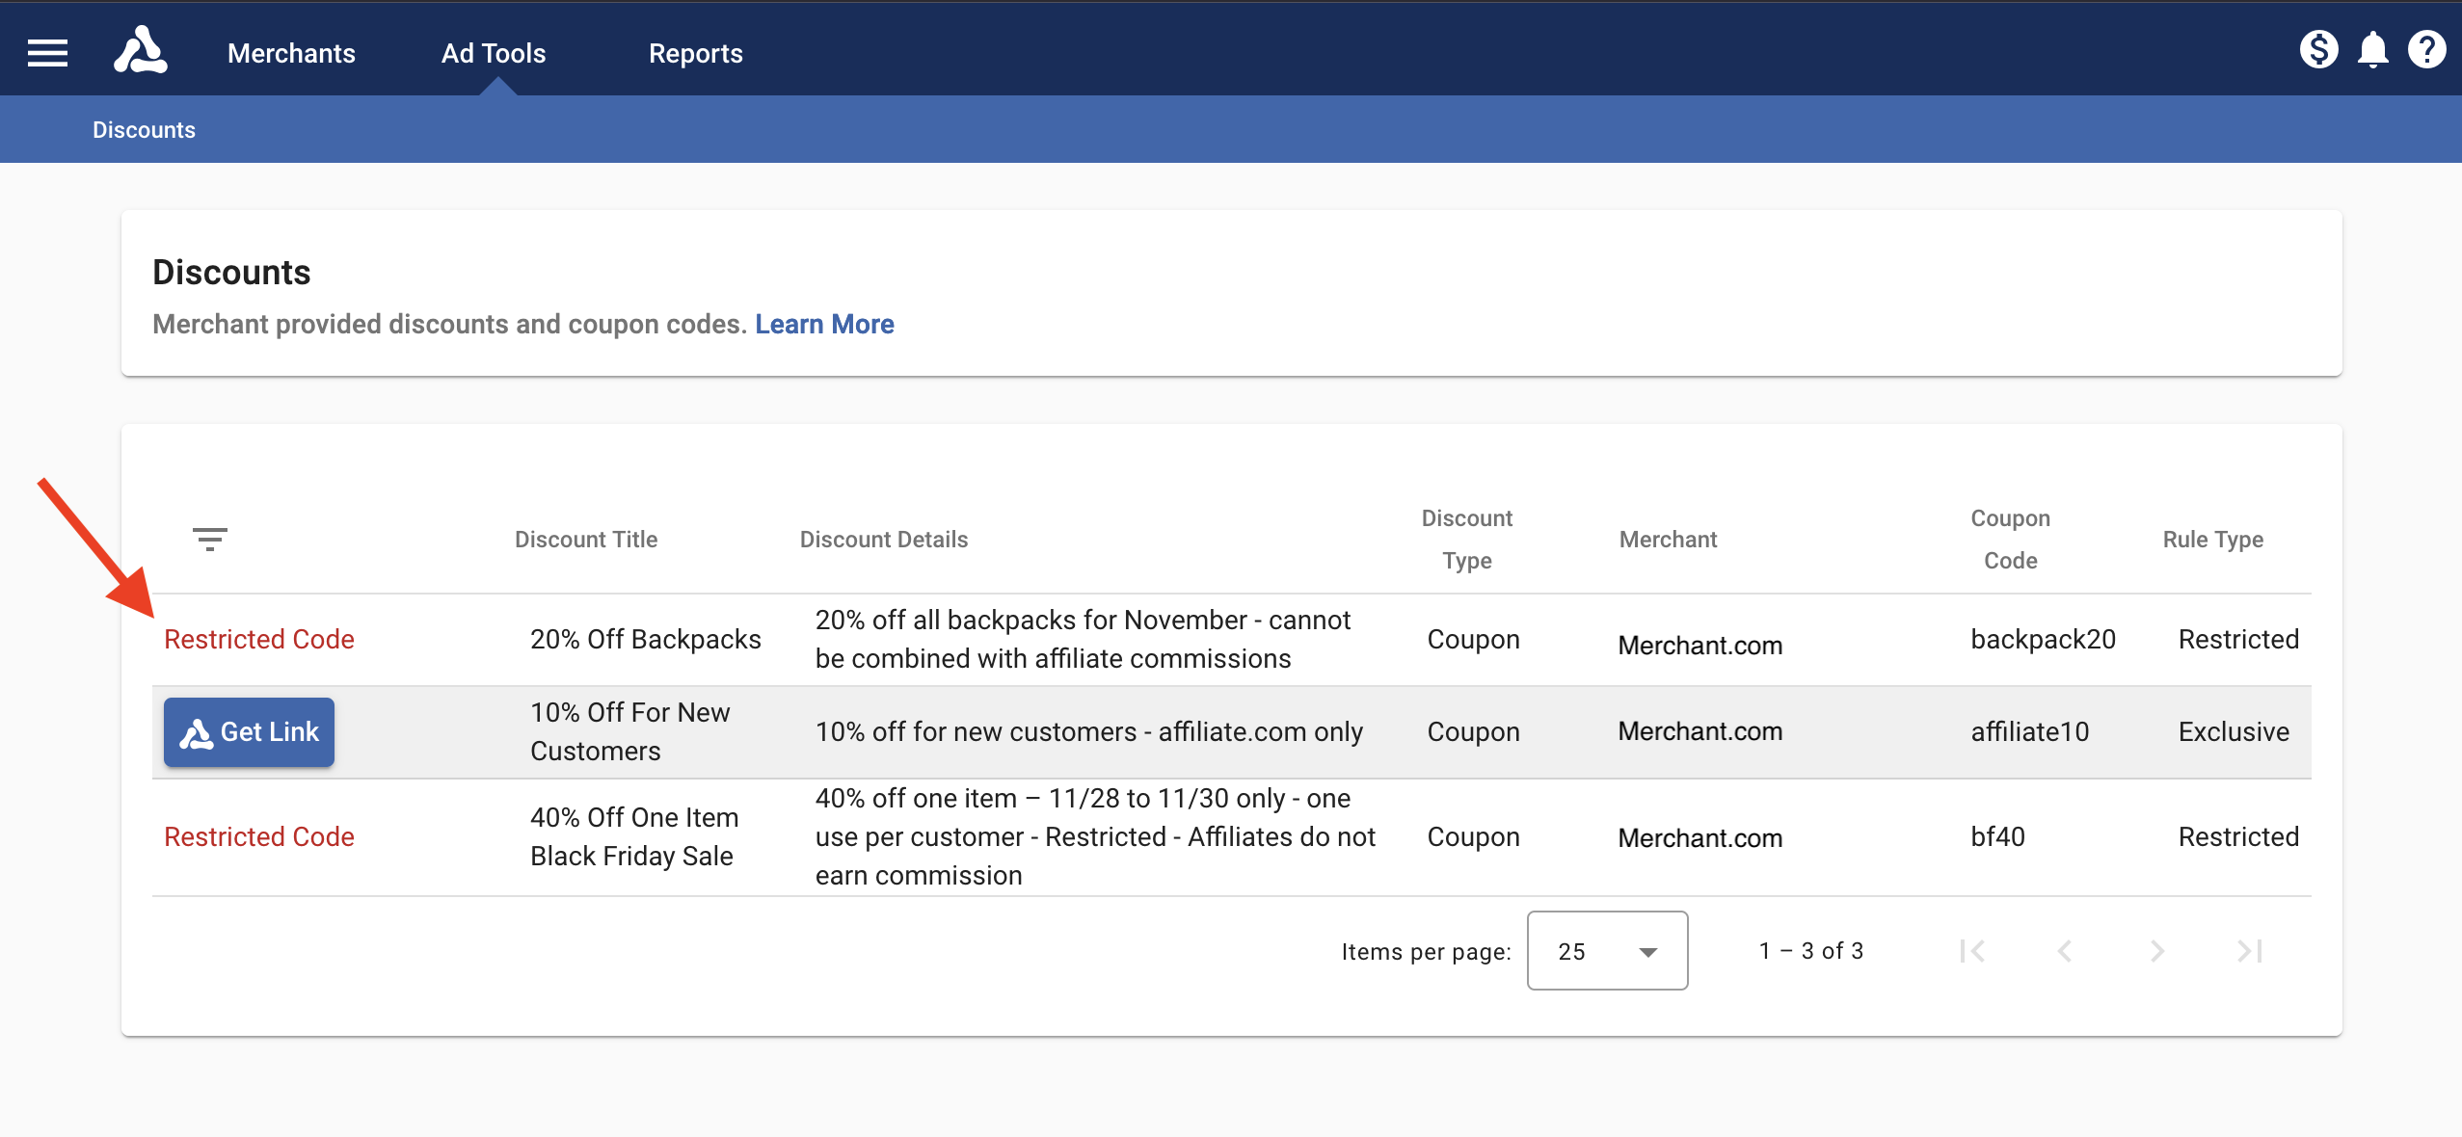This screenshot has width=2462, height=1137.
Task: Click the Coupon Code column header
Action: [2011, 540]
